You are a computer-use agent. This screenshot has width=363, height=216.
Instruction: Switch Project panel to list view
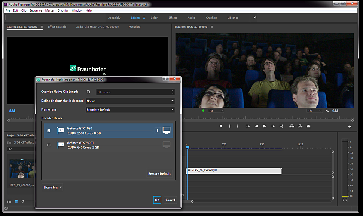click(9, 201)
